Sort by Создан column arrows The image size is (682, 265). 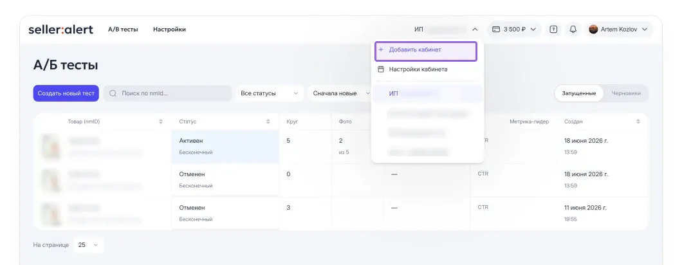coord(638,122)
